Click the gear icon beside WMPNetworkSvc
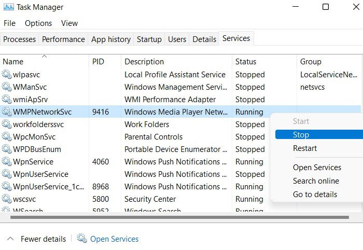 [6, 112]
